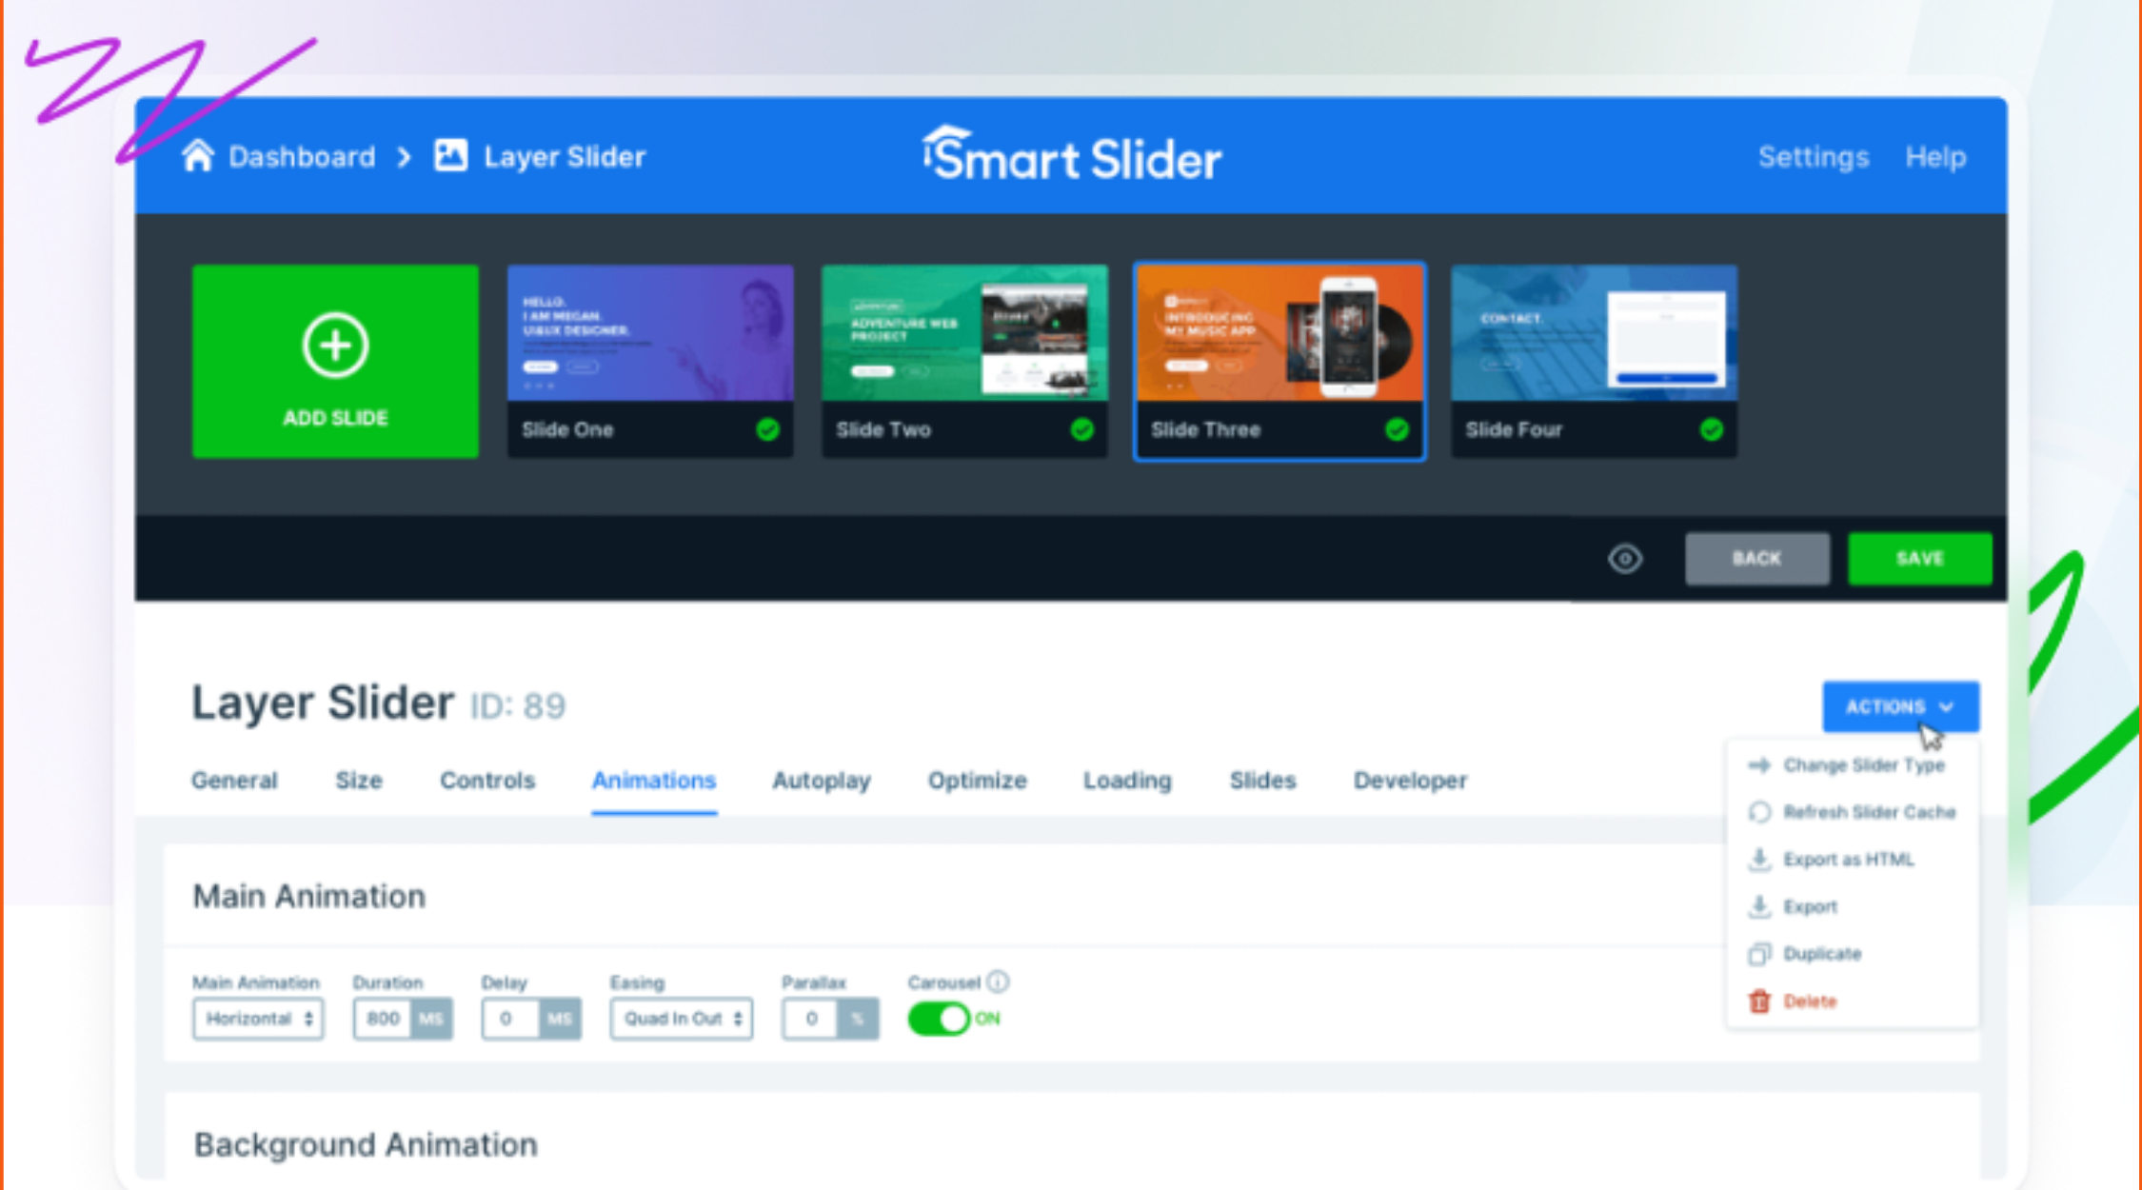Screen dimensions: 2142x1190
Task: Click the green check on Slide Three
Action: tap(1397, 429)
